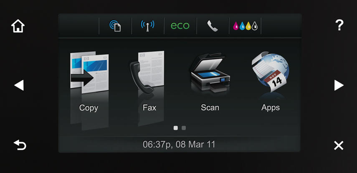Open the Copy function icon
Screen dimensions: 357x173
coord(89,72)
